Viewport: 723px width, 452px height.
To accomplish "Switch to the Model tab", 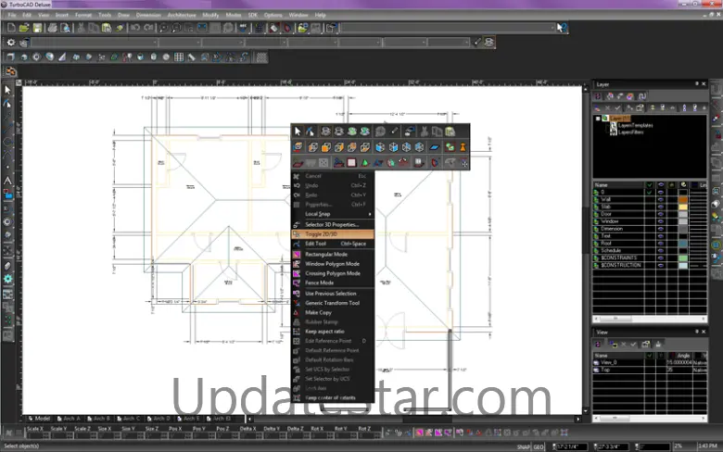I will click(40, 419).
